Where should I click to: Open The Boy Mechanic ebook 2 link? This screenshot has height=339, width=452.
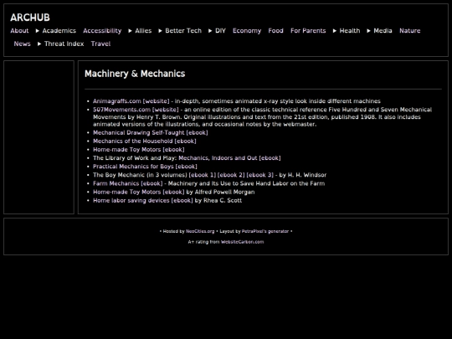pyautogui.click(x=231, y=175)
